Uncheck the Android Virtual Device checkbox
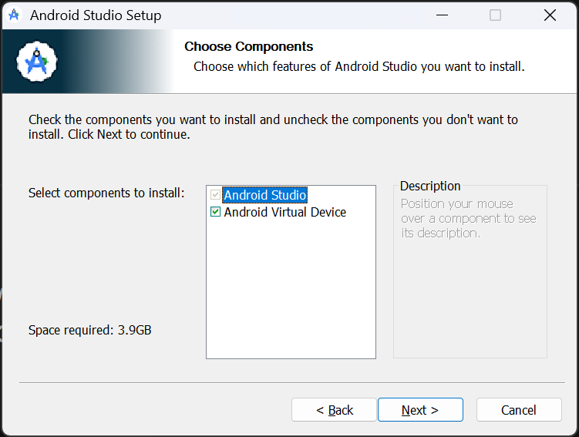579x437 pixels. [x=215, y=212]
